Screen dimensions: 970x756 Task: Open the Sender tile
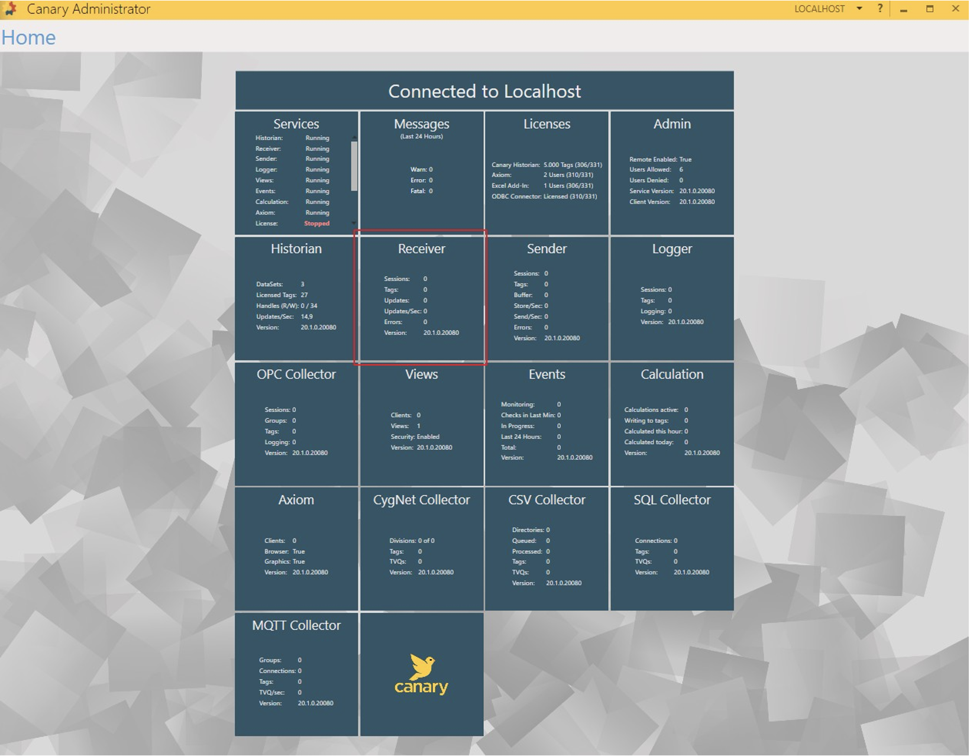547,298
